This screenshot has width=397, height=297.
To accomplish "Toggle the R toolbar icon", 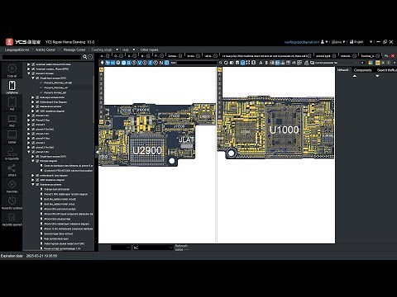I will coord(129,63).
